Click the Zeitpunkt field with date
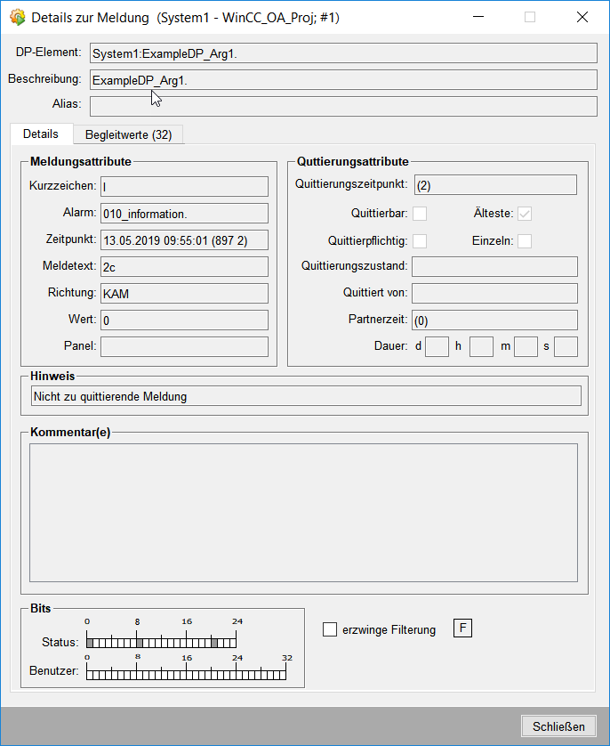Image resolution: width=610 pixels, height=746 pixels. (x=184, y=239)
